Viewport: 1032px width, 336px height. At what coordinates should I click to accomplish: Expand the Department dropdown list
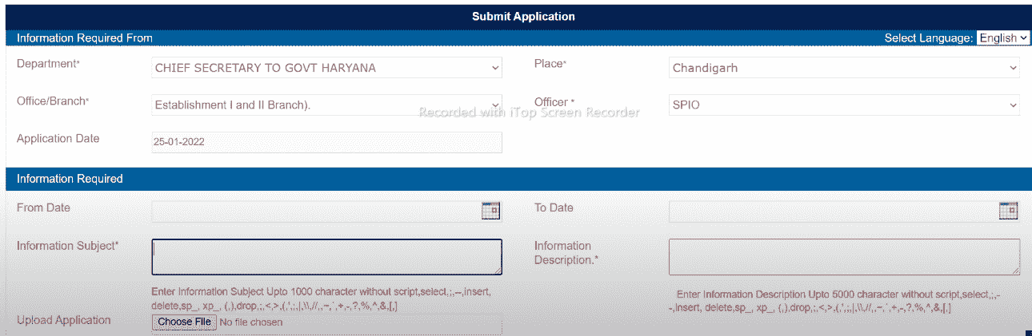326,68
